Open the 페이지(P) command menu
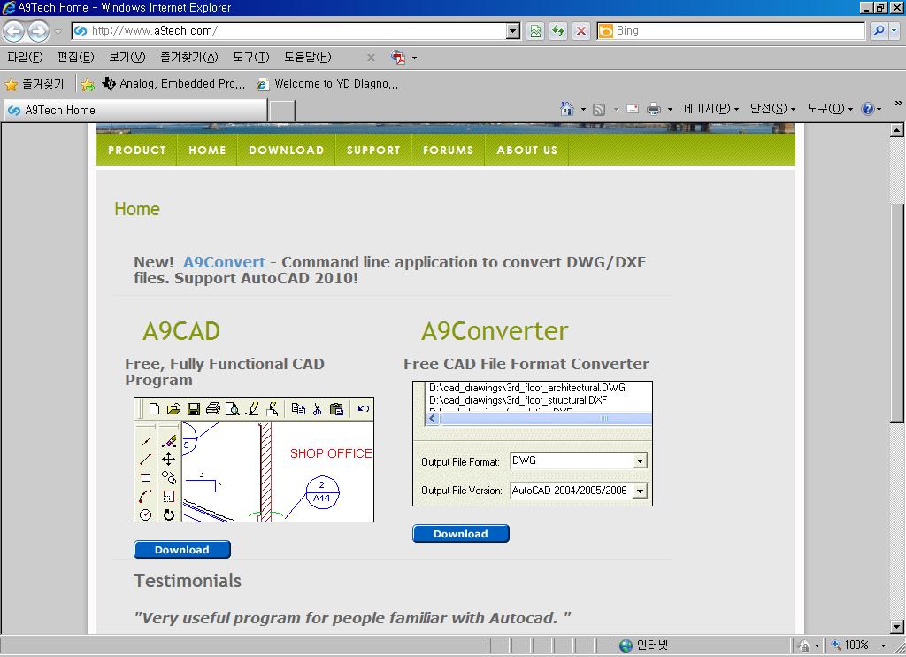Image resolution: width=906 pixels, height=657 pixels. (710, 108)
